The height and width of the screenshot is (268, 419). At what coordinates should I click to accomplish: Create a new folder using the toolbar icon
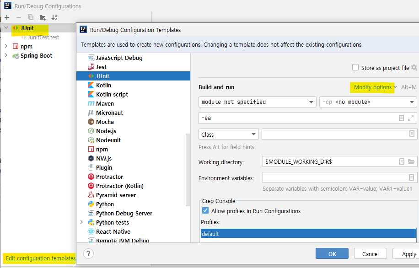[43, 17]
